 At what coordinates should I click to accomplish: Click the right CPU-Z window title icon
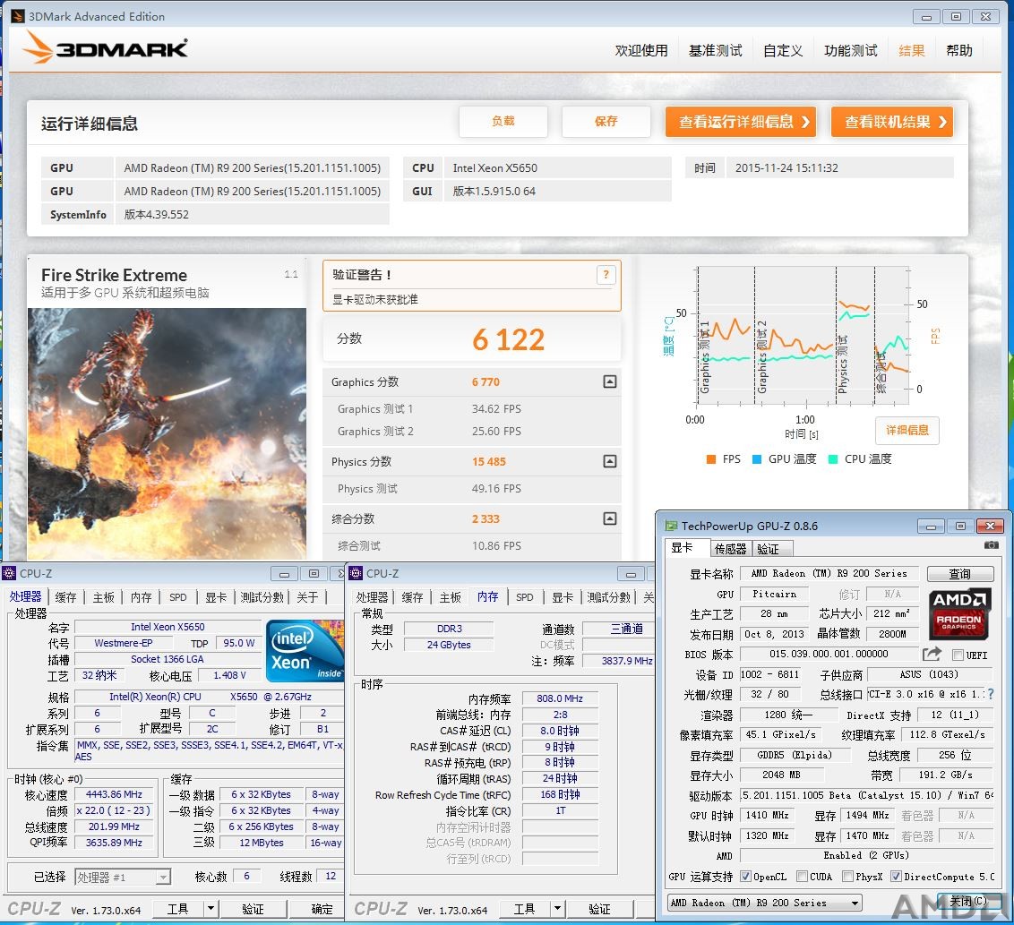click(x=356, y=573)
